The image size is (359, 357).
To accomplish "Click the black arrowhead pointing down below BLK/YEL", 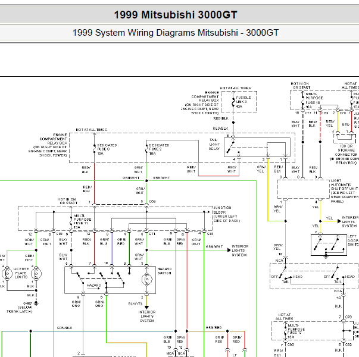I will (147, 308).
